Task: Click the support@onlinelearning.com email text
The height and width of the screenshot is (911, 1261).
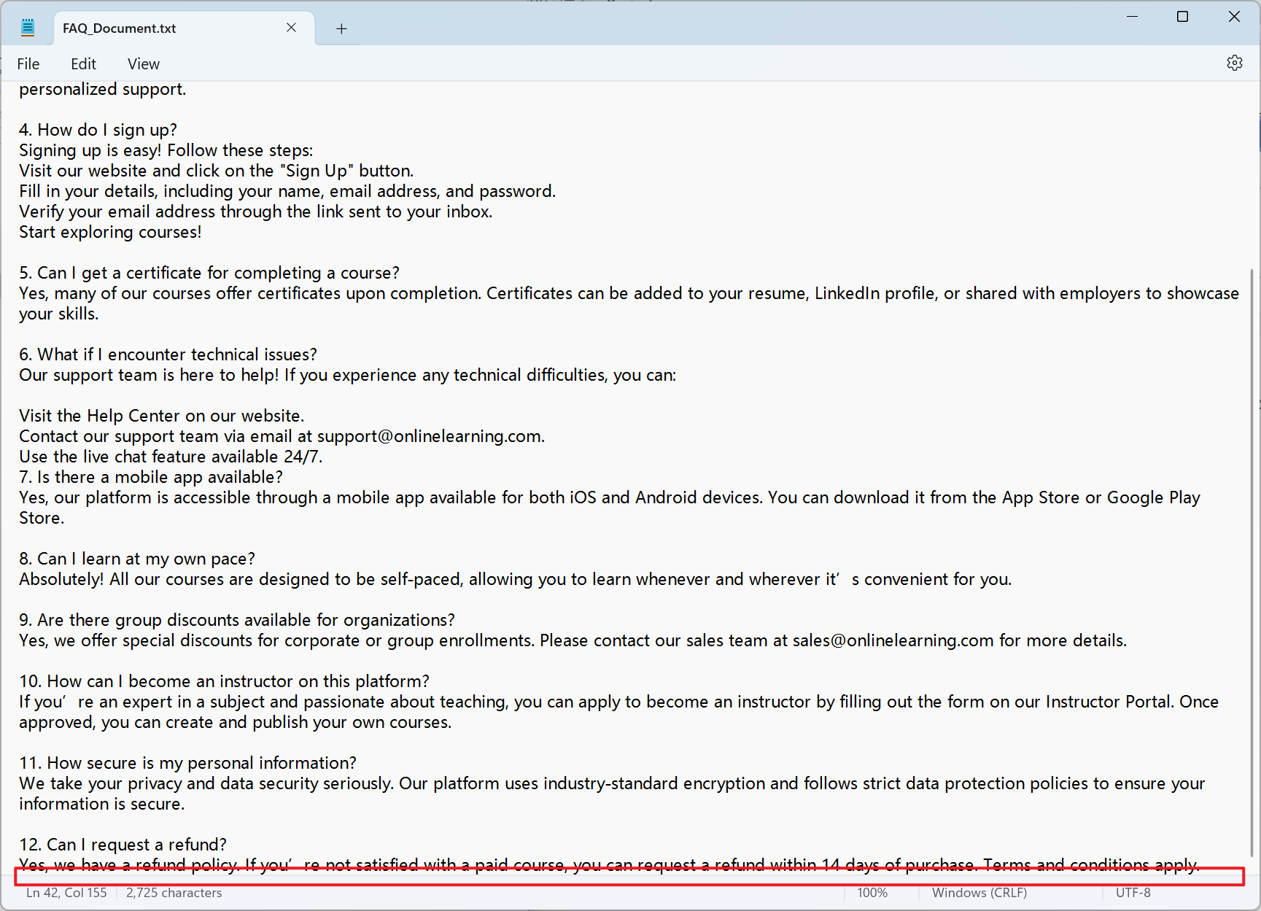Action: click(x=430, y=436)
